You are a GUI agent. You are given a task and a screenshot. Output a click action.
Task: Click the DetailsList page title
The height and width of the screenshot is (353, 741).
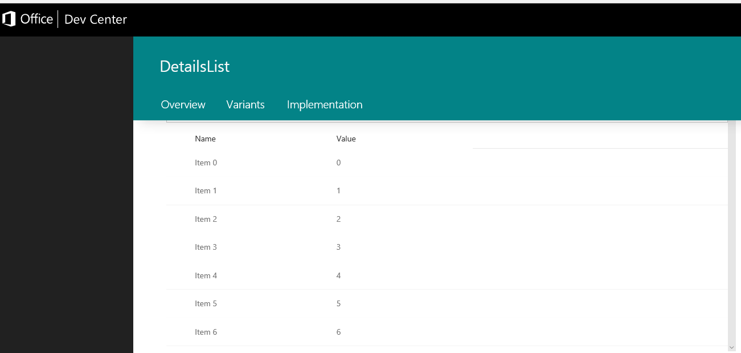coord(194,66)
